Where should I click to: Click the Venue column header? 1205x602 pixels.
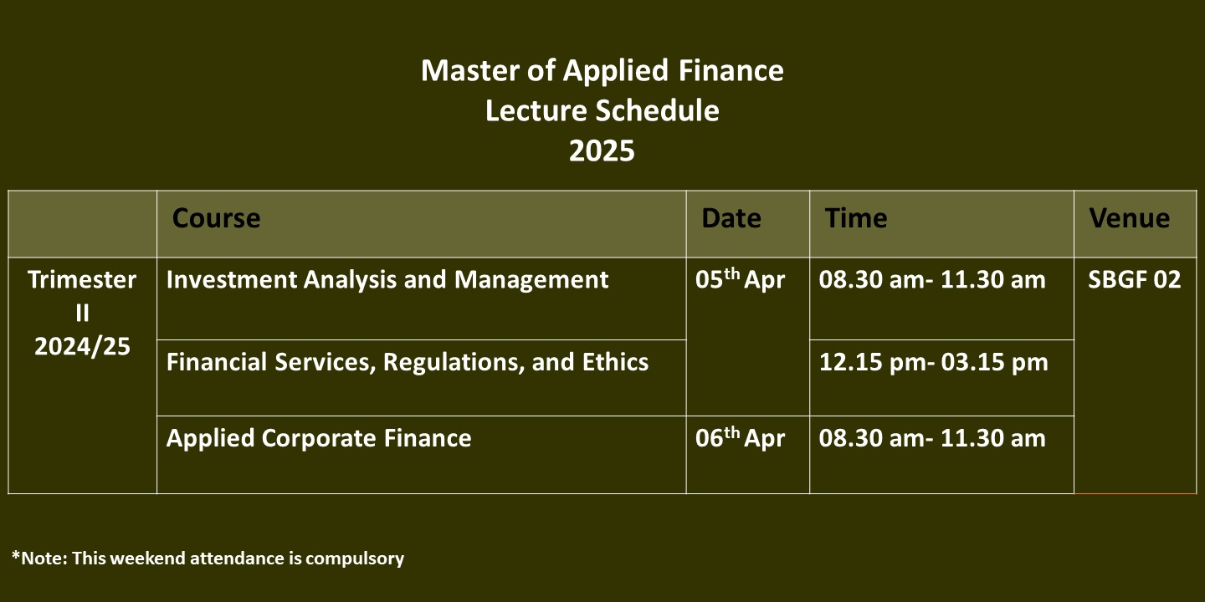coord(1129,219)
